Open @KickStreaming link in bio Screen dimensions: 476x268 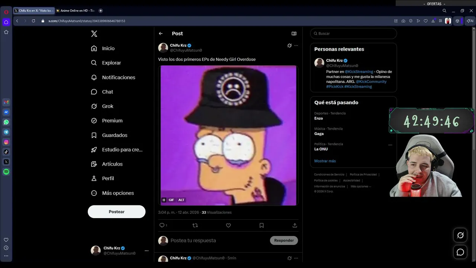pos(358,71)
